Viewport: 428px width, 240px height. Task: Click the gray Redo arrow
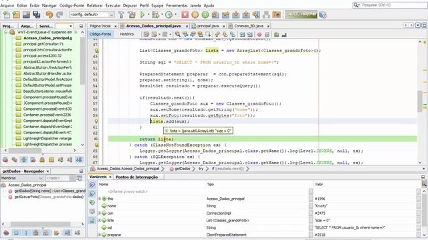[60, 15]
